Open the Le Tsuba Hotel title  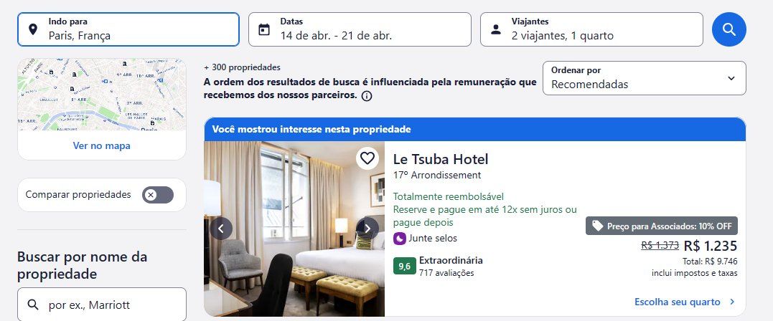pyautogui.click(x=441, y=159)
